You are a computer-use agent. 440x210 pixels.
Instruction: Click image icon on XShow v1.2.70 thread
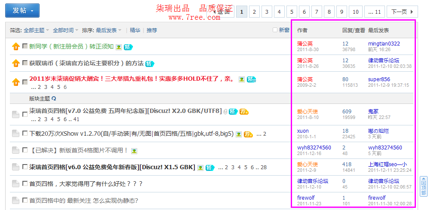239,134
